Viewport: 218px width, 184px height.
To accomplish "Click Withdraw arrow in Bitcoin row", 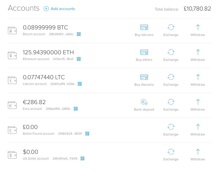I will [198, 27].
